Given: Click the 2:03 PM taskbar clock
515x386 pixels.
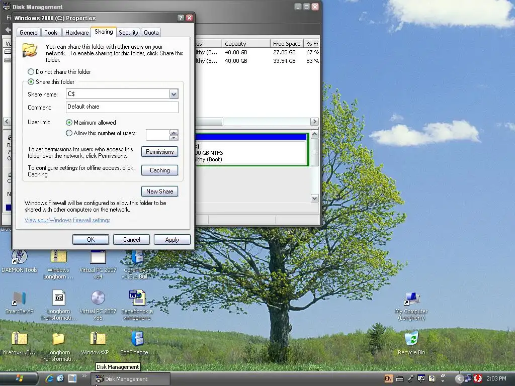Looking at the screenshot, I should (x=496, y=378).
